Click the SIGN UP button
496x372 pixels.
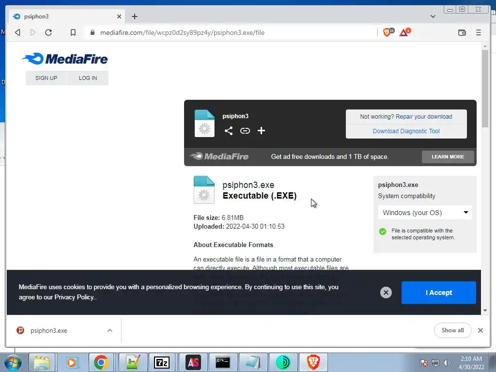coord(46,78)
